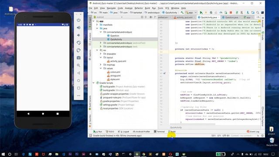Open Windows notification center icon
Viewport: 279px width, 157px height.
(273, 154)
